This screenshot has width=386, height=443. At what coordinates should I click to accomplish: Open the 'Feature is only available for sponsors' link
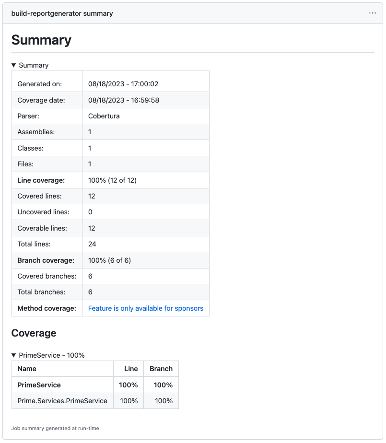coord(146,308)
